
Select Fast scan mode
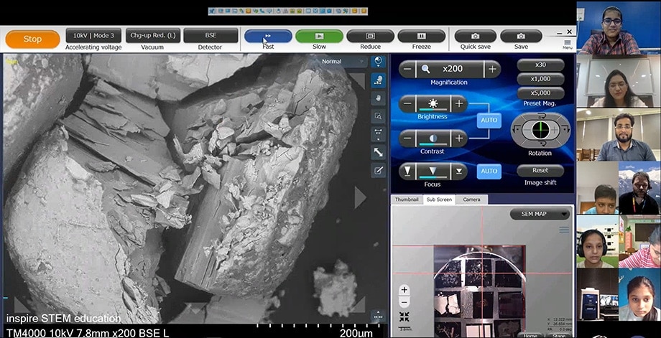pyautogui.click(x=268, y=36)
